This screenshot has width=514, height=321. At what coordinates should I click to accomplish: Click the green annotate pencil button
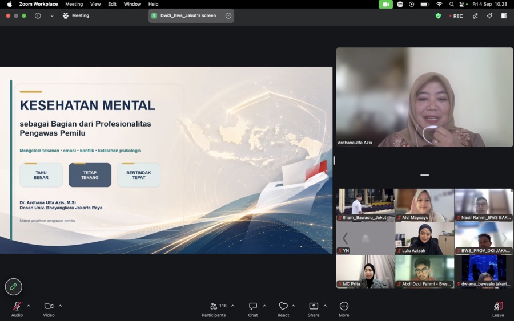14,287
